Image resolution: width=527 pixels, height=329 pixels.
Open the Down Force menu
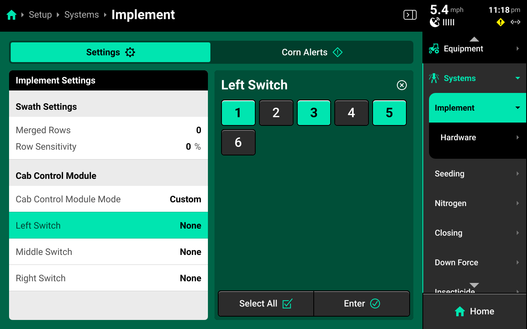[x=475, y=262]
